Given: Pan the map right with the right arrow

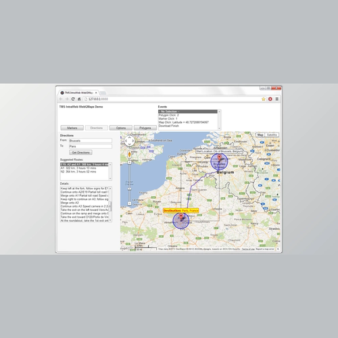Looking at the screenshot, I should click(x=133, y=141).
